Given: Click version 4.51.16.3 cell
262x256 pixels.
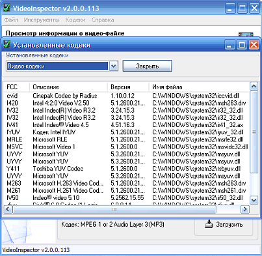Looking at the screenshot, I should [x=122, y=125].
